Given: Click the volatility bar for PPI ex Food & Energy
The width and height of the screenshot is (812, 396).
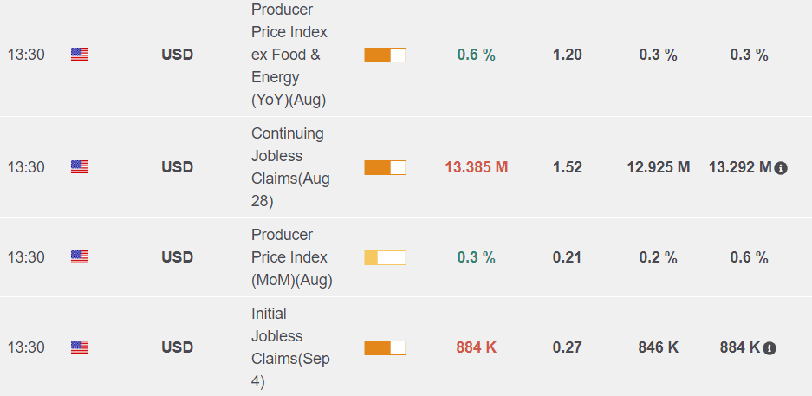Looking at the screenshot, I should tap(385, 55).
